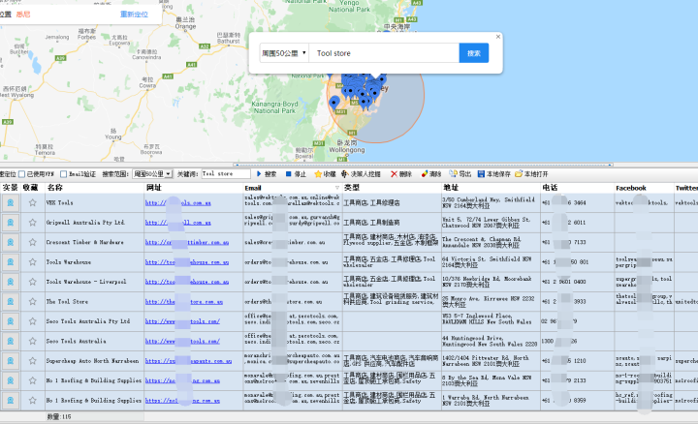Sort by the 实景 column header
This screenshot has height=424, width=698.
(11, 188)
